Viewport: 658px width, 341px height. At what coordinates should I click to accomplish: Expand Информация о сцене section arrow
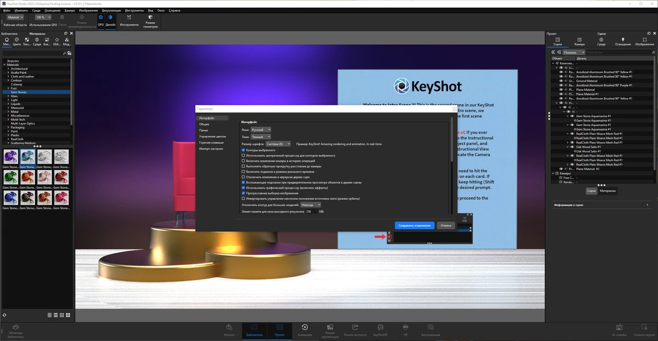point(649,204)
